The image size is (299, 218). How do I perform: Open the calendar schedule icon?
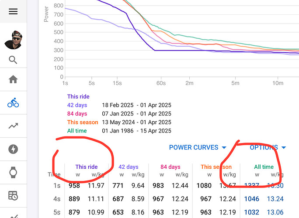13,196
